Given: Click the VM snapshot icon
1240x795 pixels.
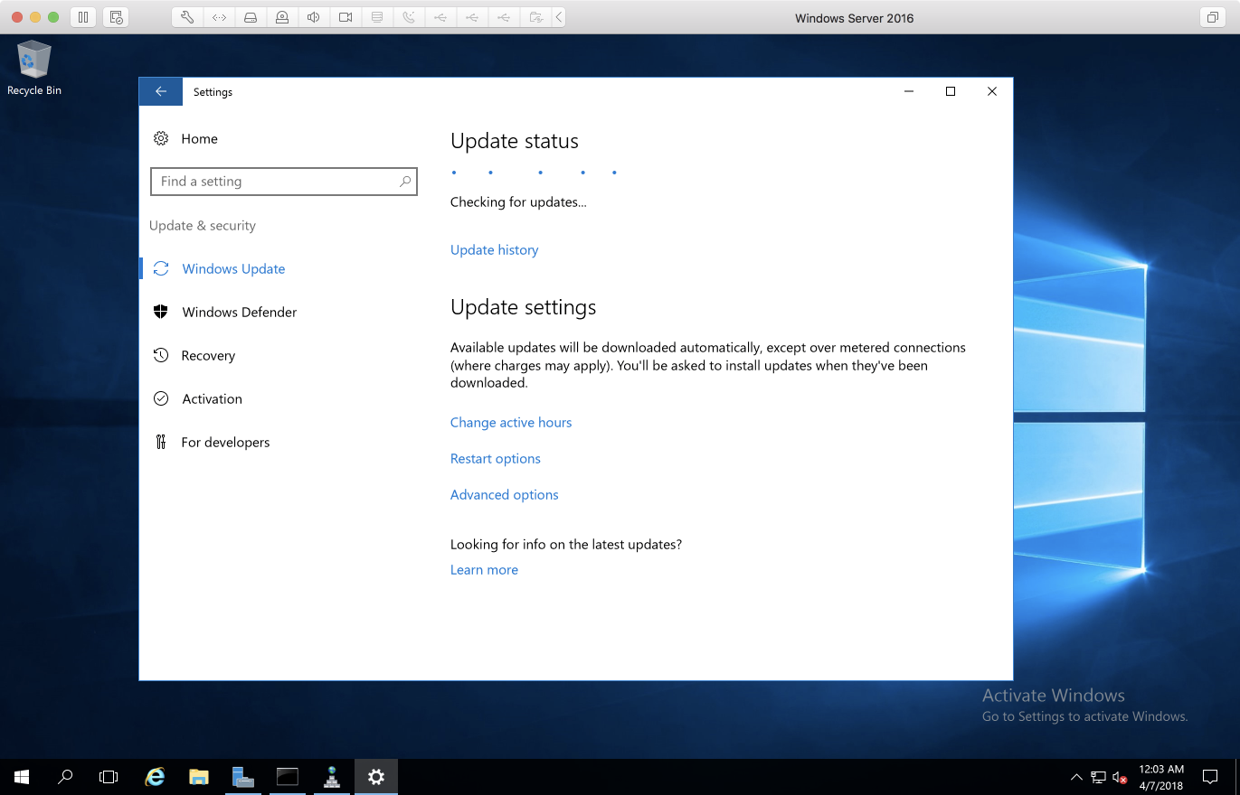Looking at the screenshot, I should pos(115,17).
